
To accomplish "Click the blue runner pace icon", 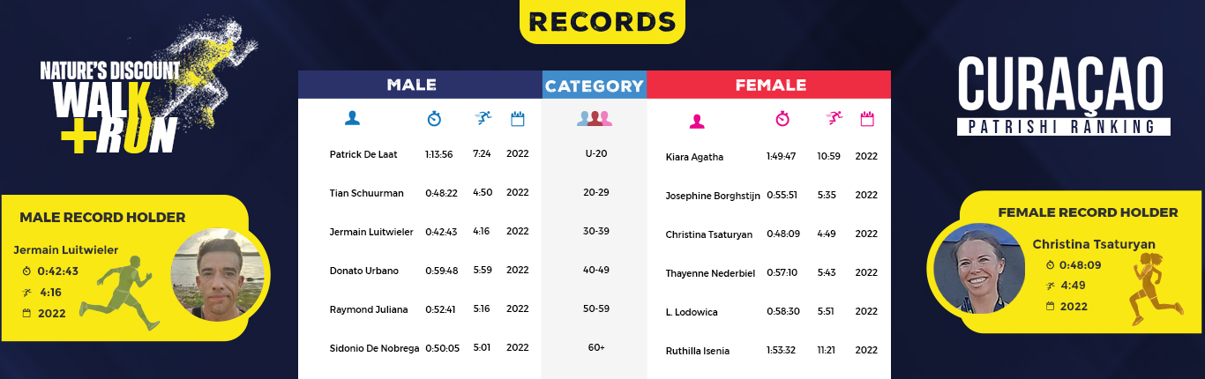I will 483,117.
